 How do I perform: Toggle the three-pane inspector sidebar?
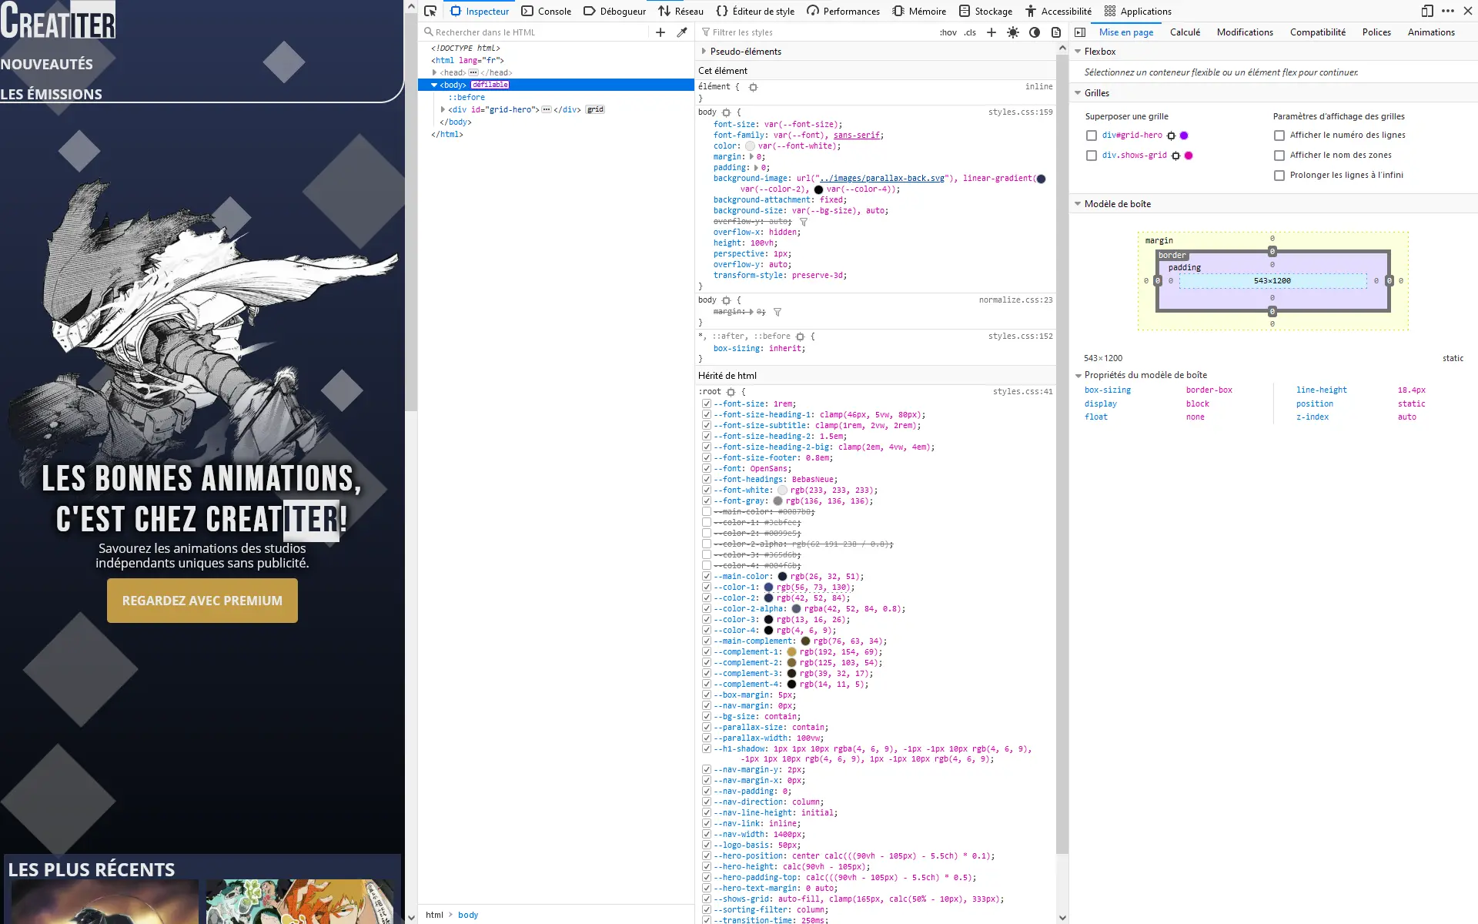pos(1080,32)
